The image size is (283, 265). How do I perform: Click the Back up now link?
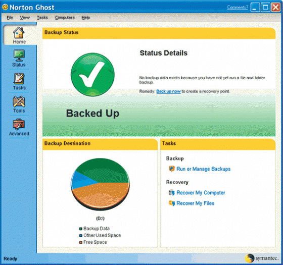click(168, 91)
